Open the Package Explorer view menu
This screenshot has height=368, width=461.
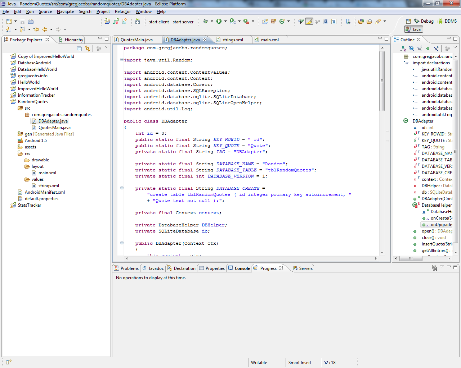(x=107, y=47)
